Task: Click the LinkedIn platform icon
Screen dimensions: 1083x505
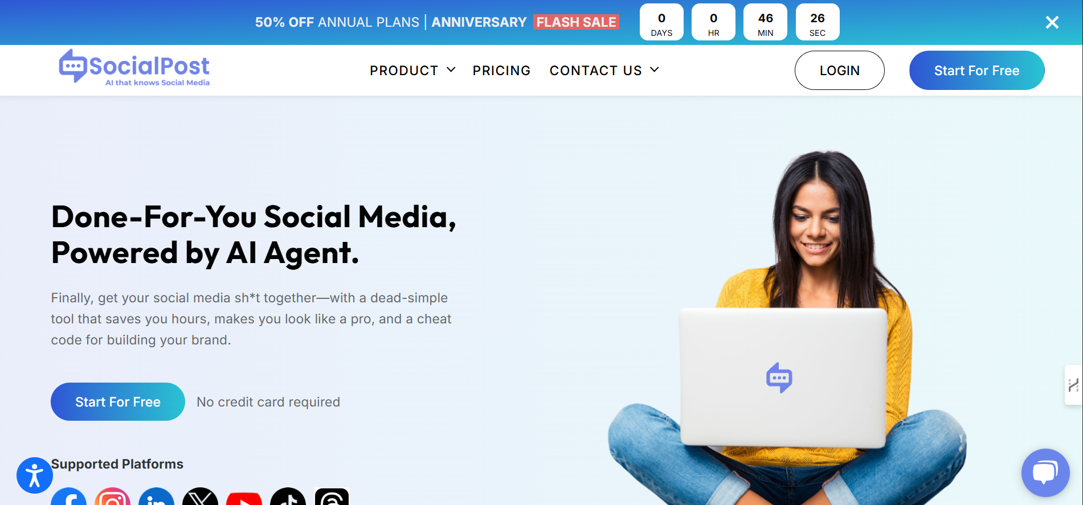Action: (157, 496)
